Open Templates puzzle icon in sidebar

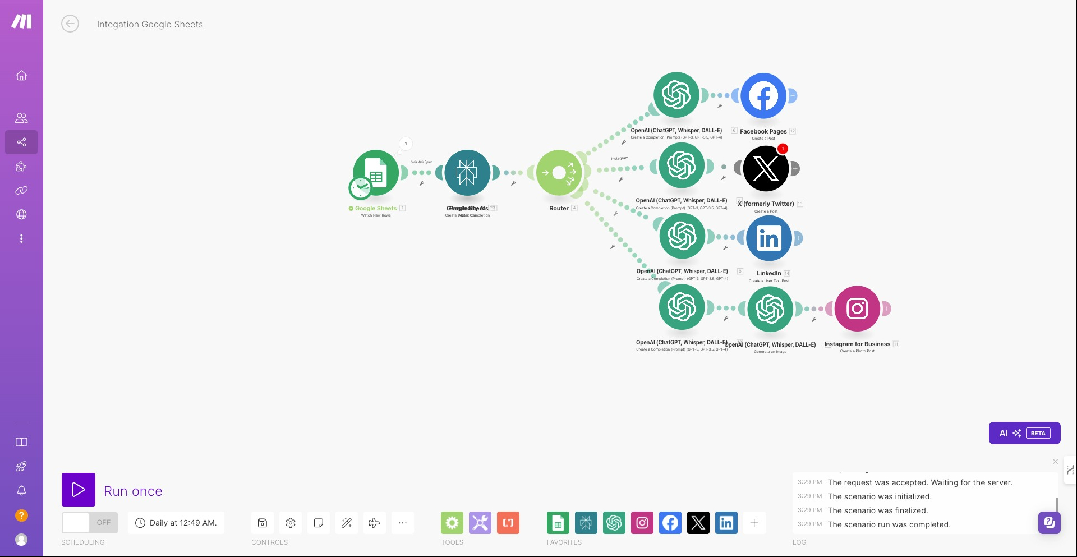pyautogui.click(x=21, y=166)
